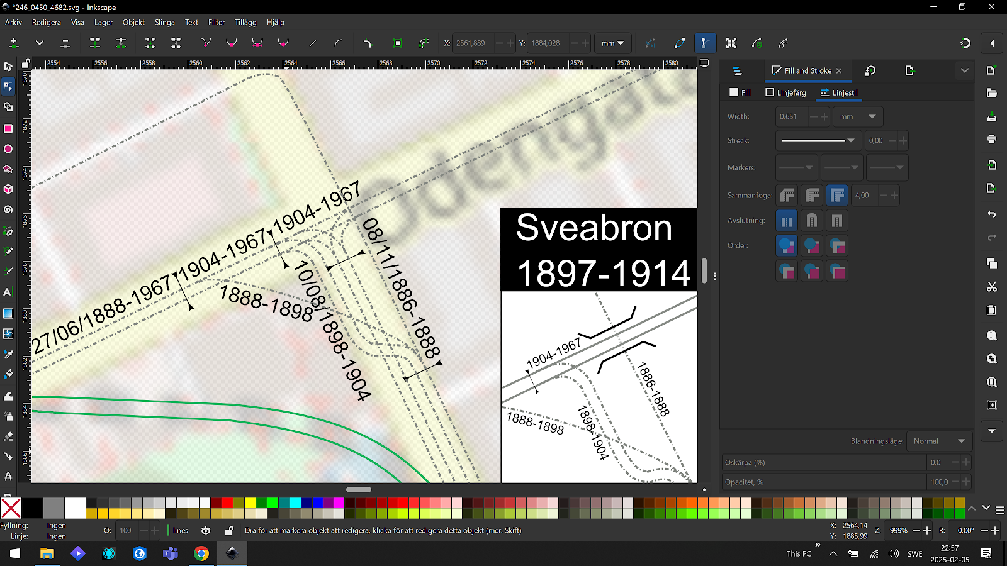
Task: Click the Oskärpa blur percentage field
Action: pos(824,462)
